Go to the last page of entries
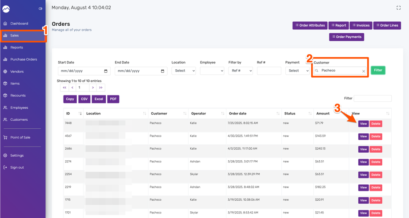This screenshot has width=409, height=218. [100, 88]
